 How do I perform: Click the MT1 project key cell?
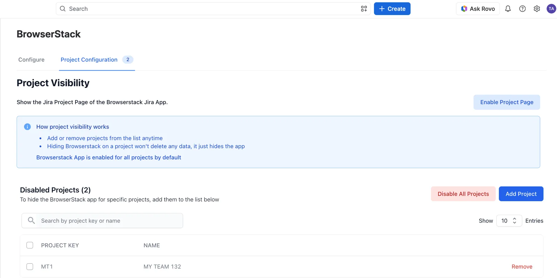point(47,267)
